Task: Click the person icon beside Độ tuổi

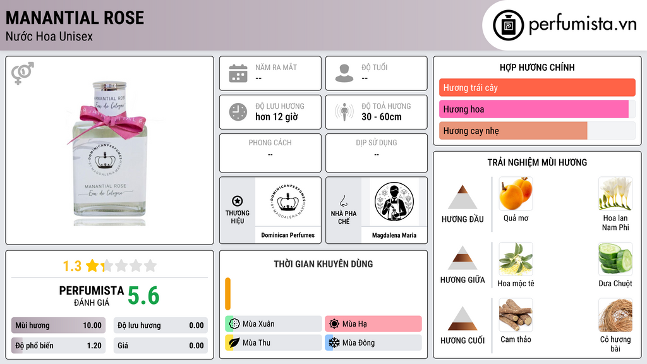Action: 344,73
